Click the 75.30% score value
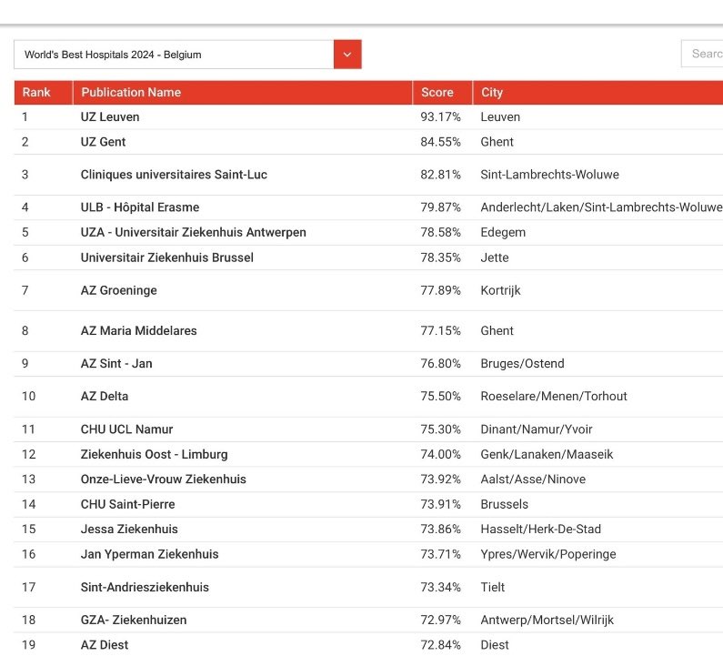Viewport: 723px width, 656px height. click(440, 429)
